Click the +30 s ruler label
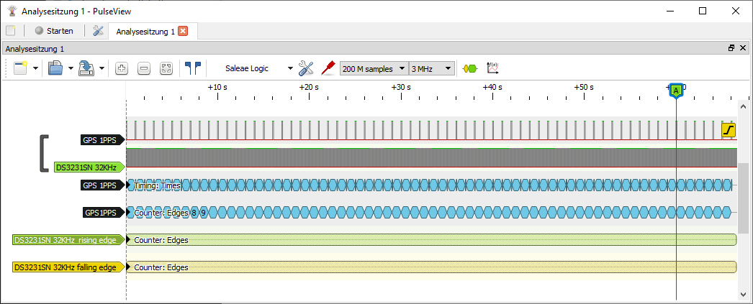This screenshot has width=753, height=304. (x=401, y=87)
